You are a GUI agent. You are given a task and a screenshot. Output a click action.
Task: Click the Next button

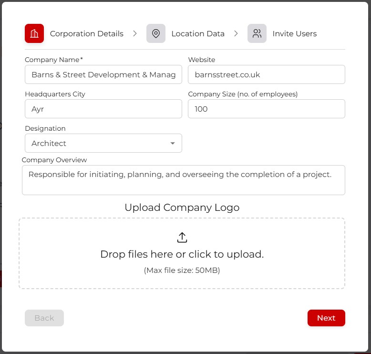coord(326,318)
